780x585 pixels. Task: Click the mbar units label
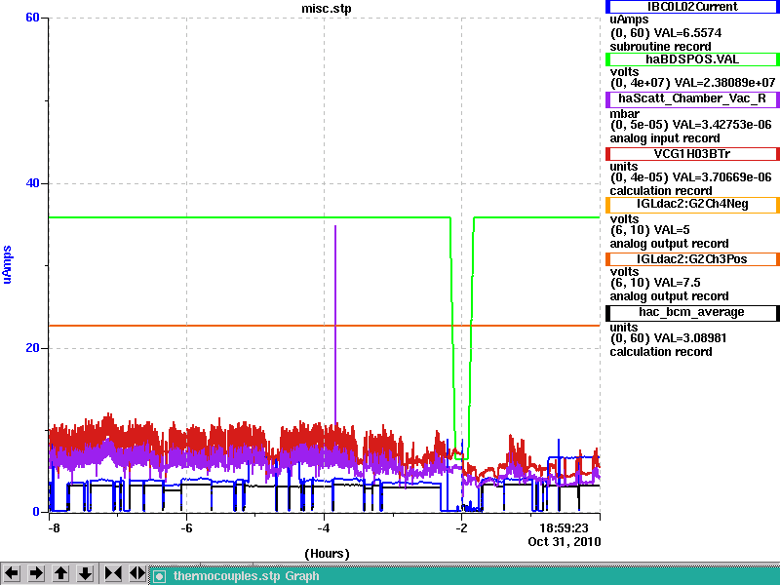[x=624, y=114]
